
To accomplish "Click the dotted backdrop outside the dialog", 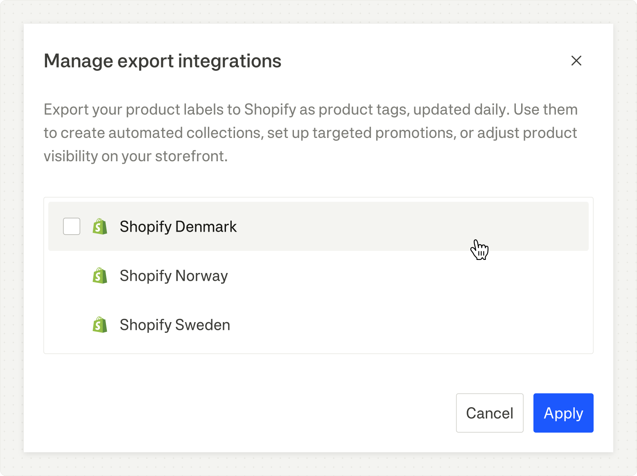I will 11,246.
